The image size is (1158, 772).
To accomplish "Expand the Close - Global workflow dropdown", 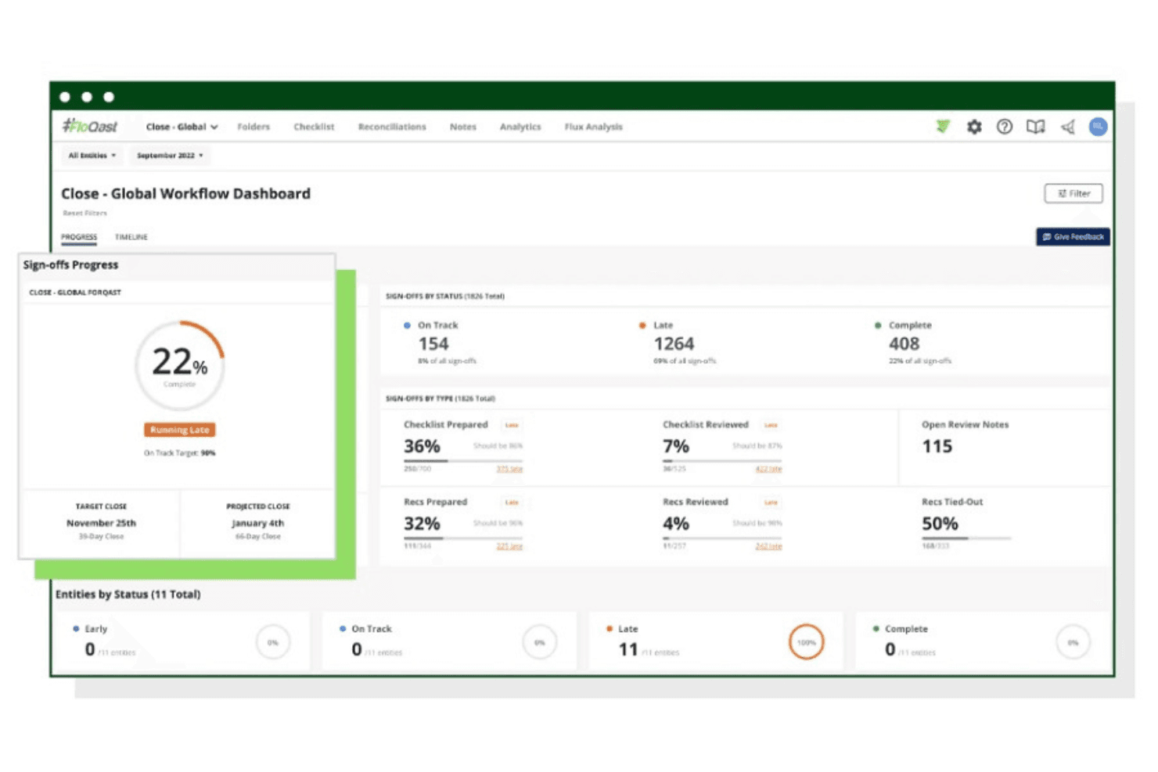I will coord(182,127).
